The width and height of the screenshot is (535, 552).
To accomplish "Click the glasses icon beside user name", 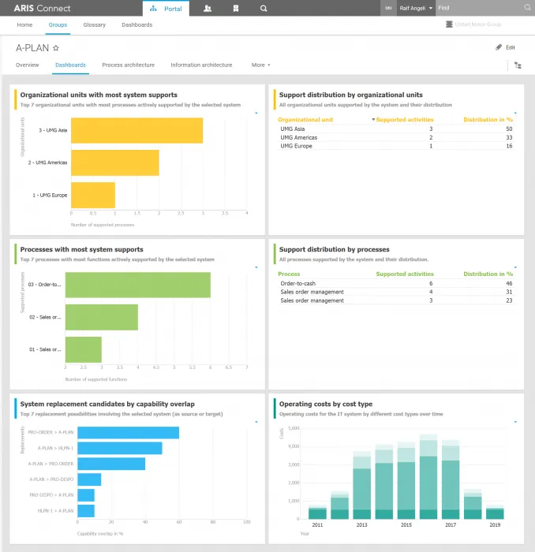I will pyautogui.click(x=388, y=8).
